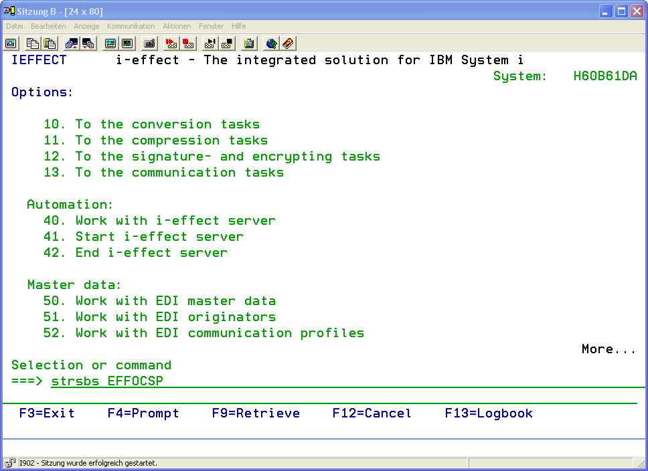Image resolution: width=648 pixels, height=471 pixels.
Task: Click the Copy toolbar icon
Action: click(x=33, y=43)
